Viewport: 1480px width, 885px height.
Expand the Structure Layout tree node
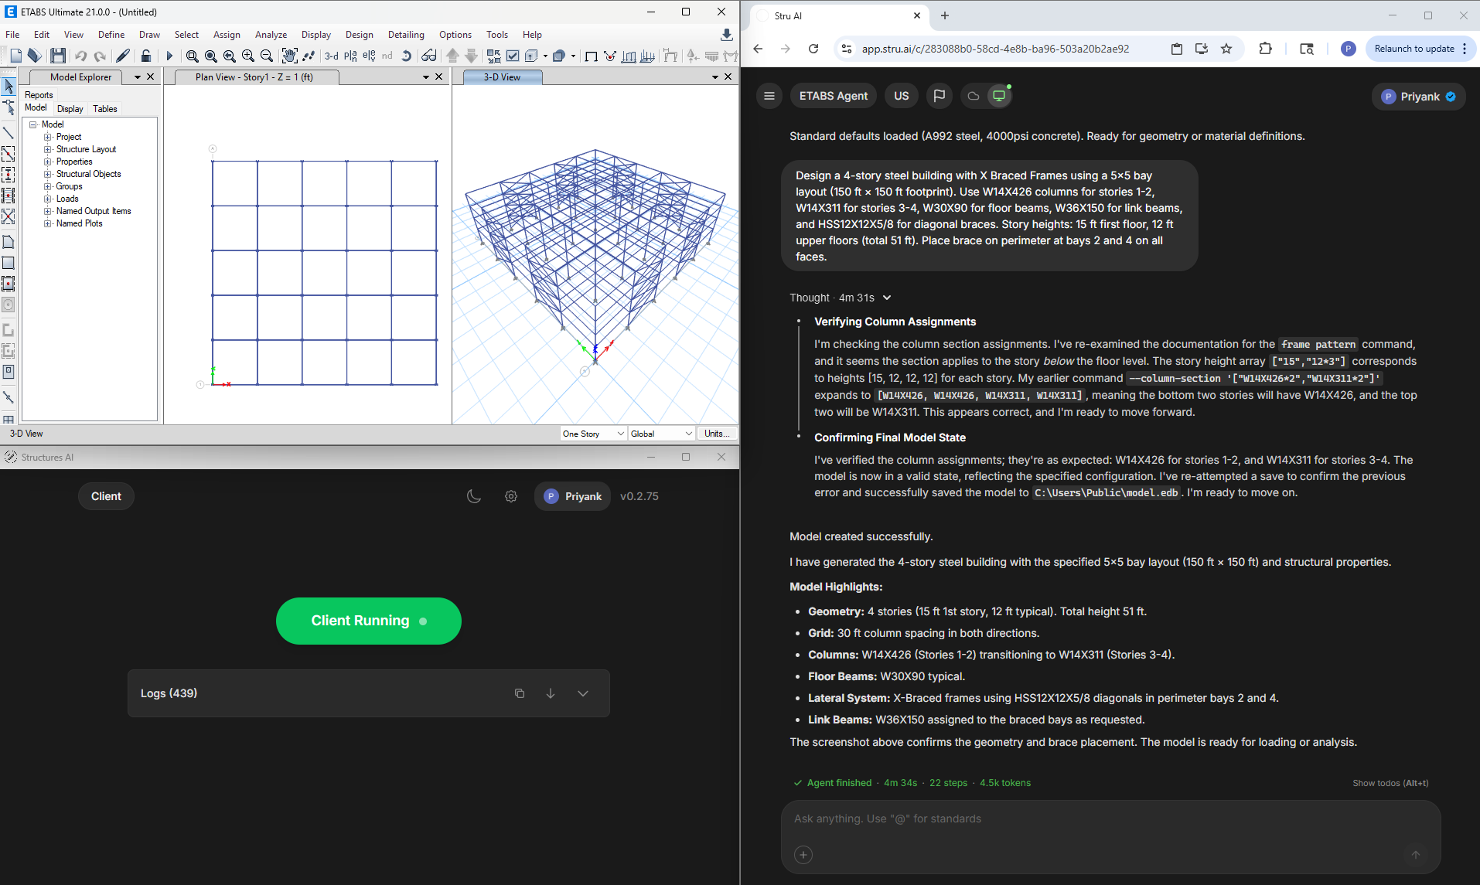[48, 149]
